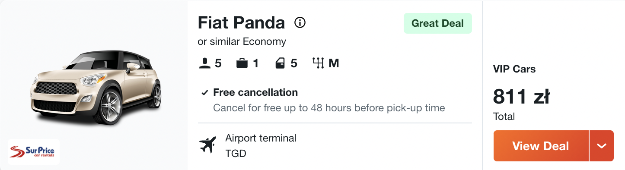The width and height of the screenshot is (625, 170).
Task: Click the info icon beside Fiat Panda
Action: pos(300,22)
